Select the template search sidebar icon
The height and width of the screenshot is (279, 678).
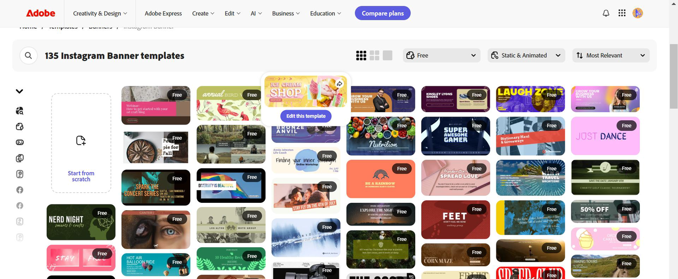coord(20,111)
